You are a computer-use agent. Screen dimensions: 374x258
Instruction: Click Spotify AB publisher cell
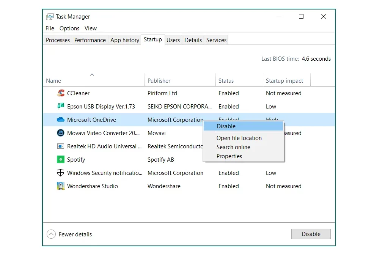click(160, 160)
